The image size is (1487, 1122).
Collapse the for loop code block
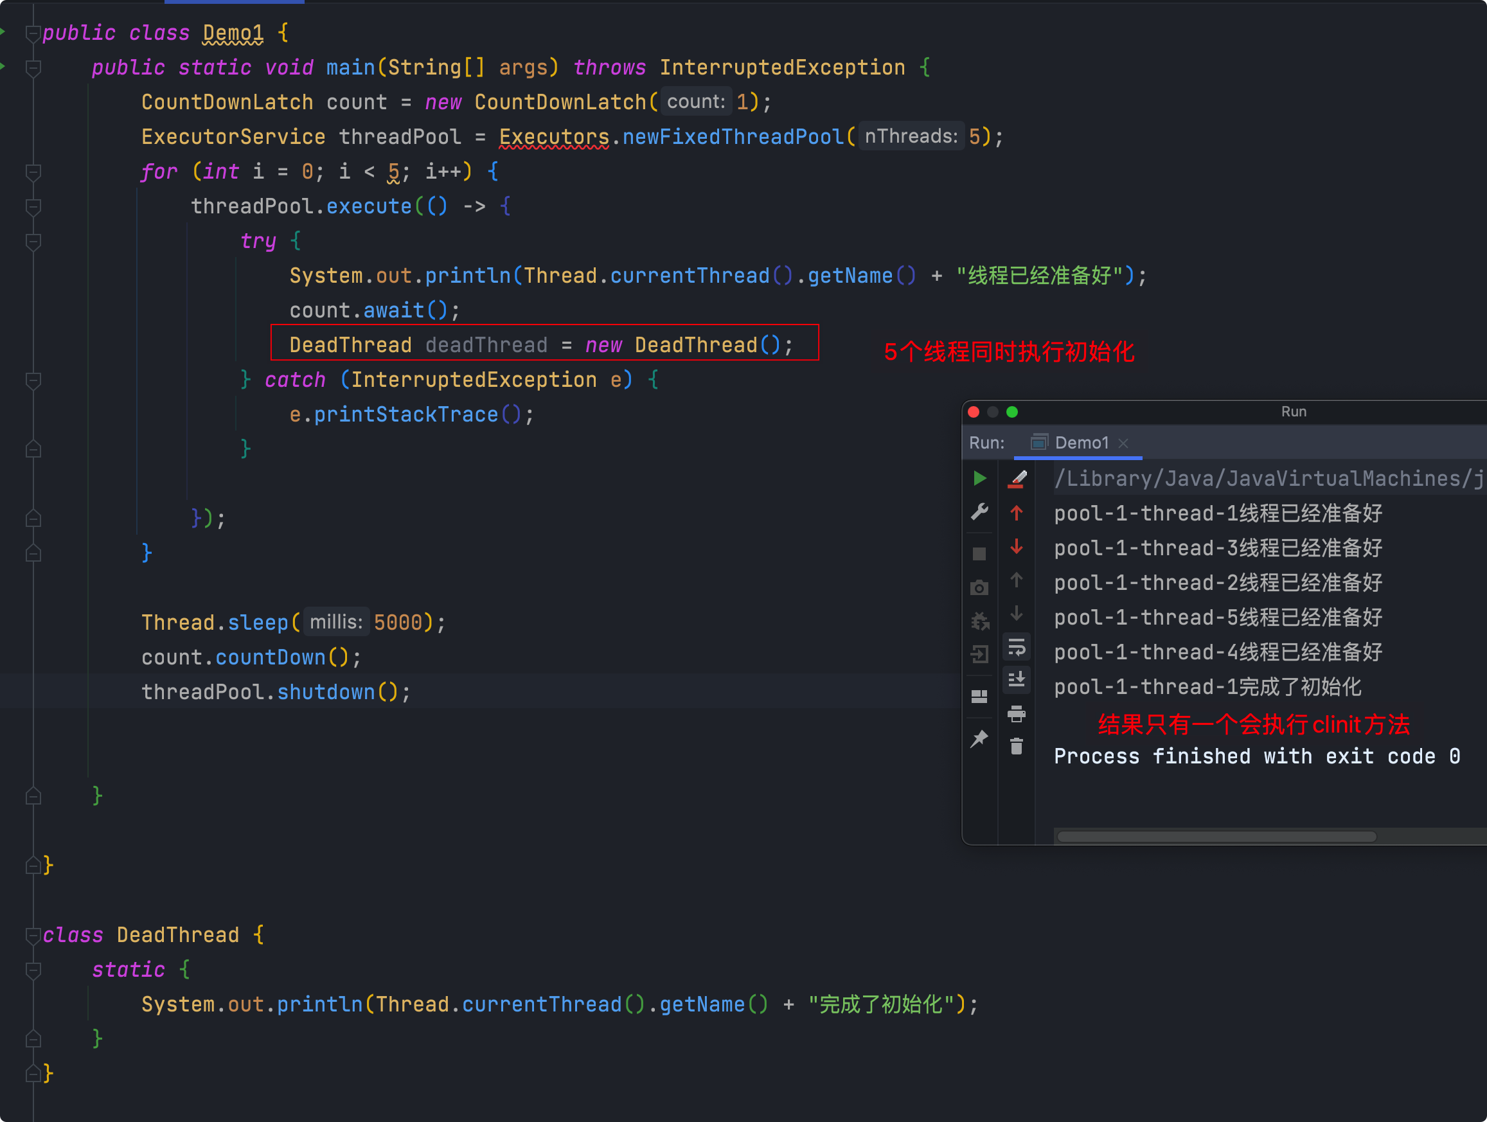tap(33, 172)
